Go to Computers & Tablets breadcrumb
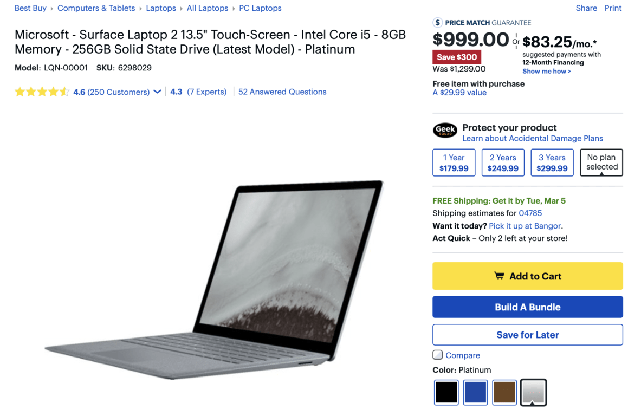Viewport: 641px width, 416px height. click(x=96, y=8)
